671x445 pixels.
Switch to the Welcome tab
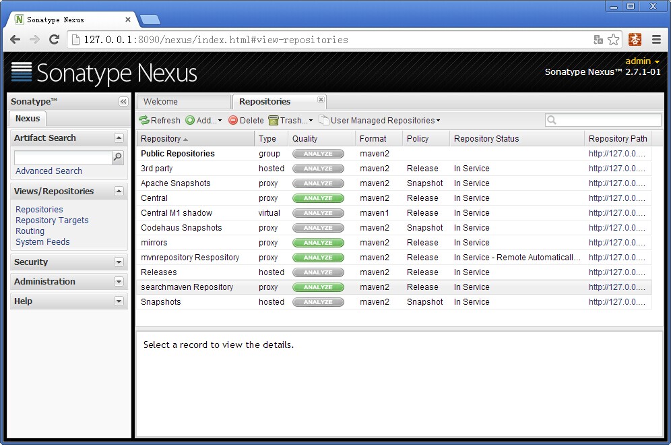(184, 102)
